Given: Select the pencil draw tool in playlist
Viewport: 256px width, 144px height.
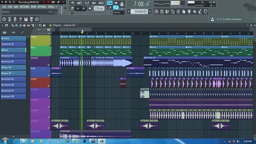Looking at the screenshot, I should point(12,25).
